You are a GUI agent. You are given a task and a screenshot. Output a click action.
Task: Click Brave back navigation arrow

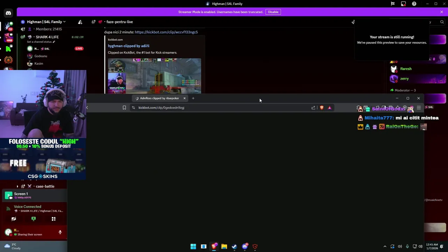(87, 108)
